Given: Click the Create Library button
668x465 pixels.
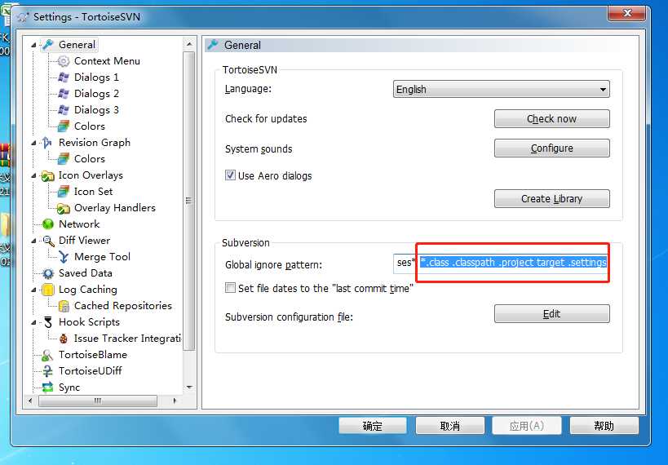Looking at the screenshot, I should click(x=551, y=199).
